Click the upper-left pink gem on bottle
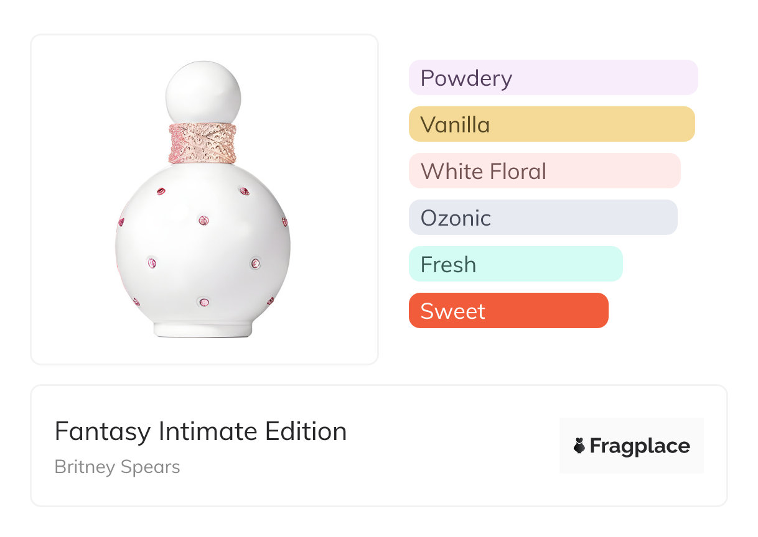The image size is (758, 537). click(x=162, y=191)
